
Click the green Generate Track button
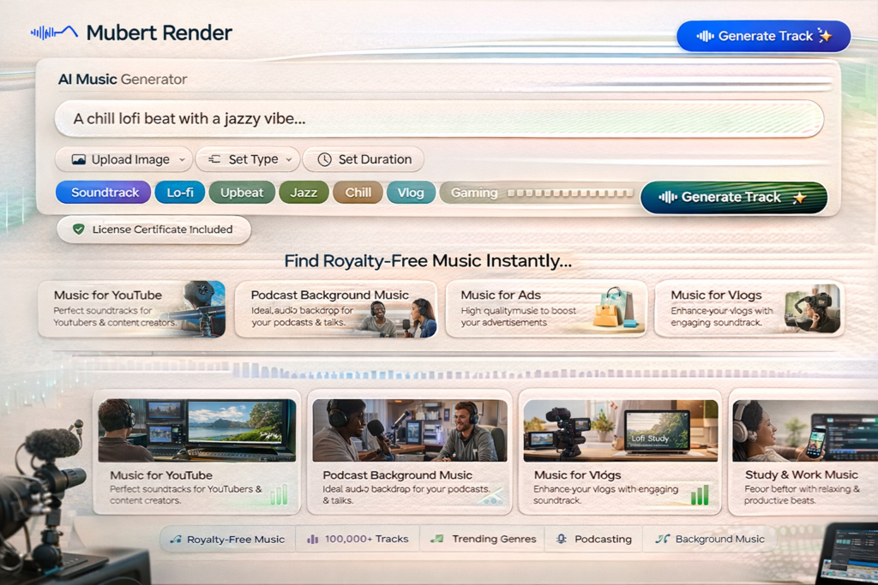[733, 197]
